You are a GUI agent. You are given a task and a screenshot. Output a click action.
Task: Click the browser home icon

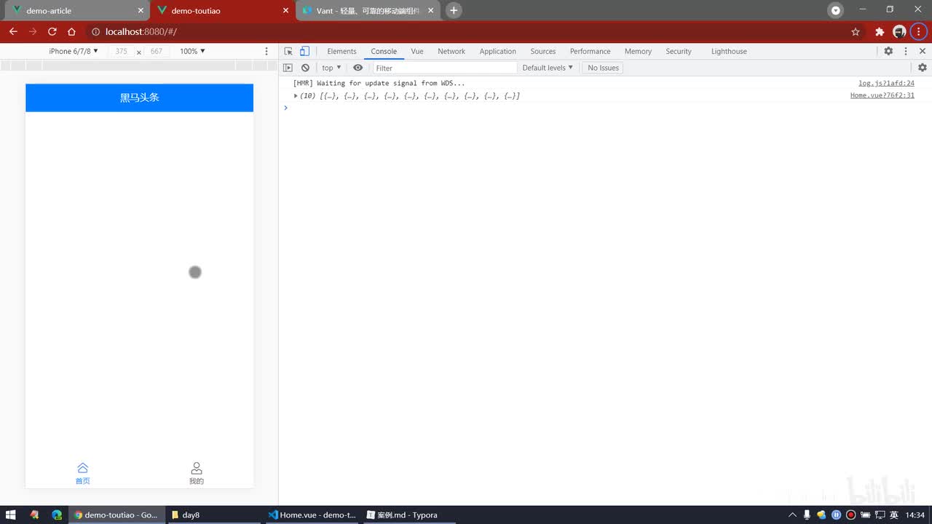point(71,31)
